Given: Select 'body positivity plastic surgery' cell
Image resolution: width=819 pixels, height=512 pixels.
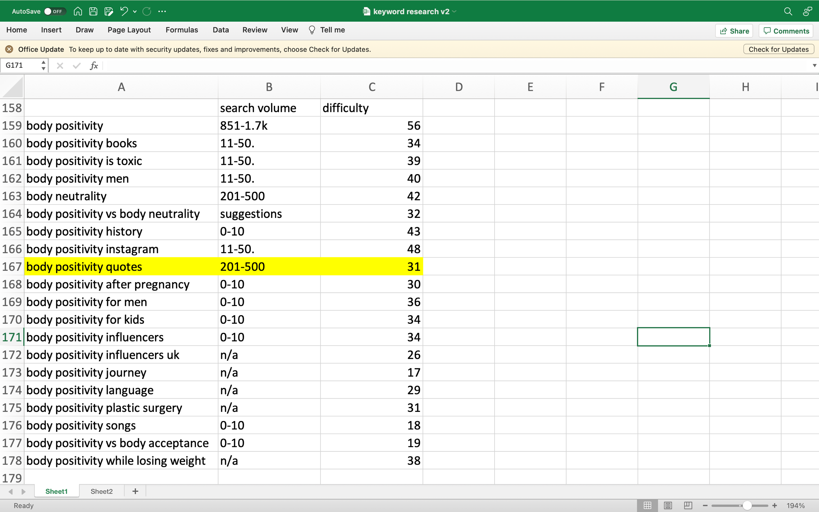Looking at the screenshot, I should tap(121, 408).
